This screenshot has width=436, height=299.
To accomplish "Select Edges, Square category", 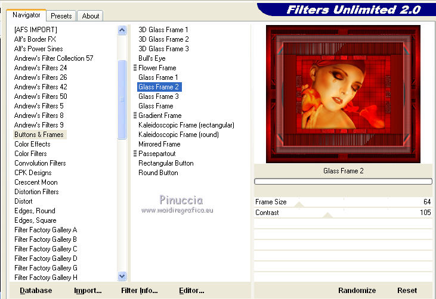I will [35, 220].
